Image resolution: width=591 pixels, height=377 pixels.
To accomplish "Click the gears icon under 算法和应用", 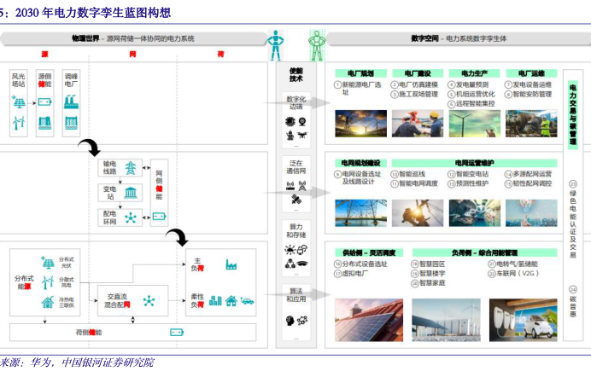I will pos(302,321).
